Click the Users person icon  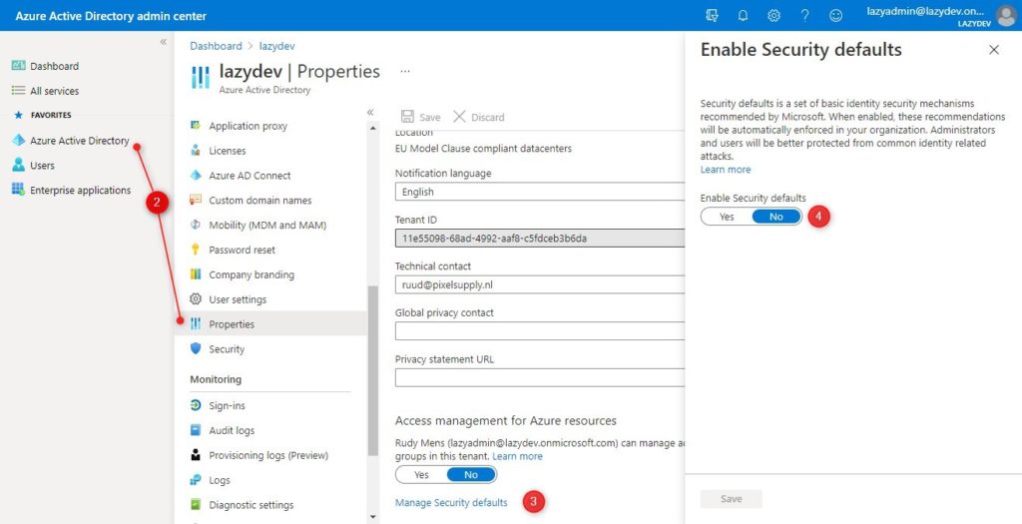pyautogui.click(x=18, y=165)
